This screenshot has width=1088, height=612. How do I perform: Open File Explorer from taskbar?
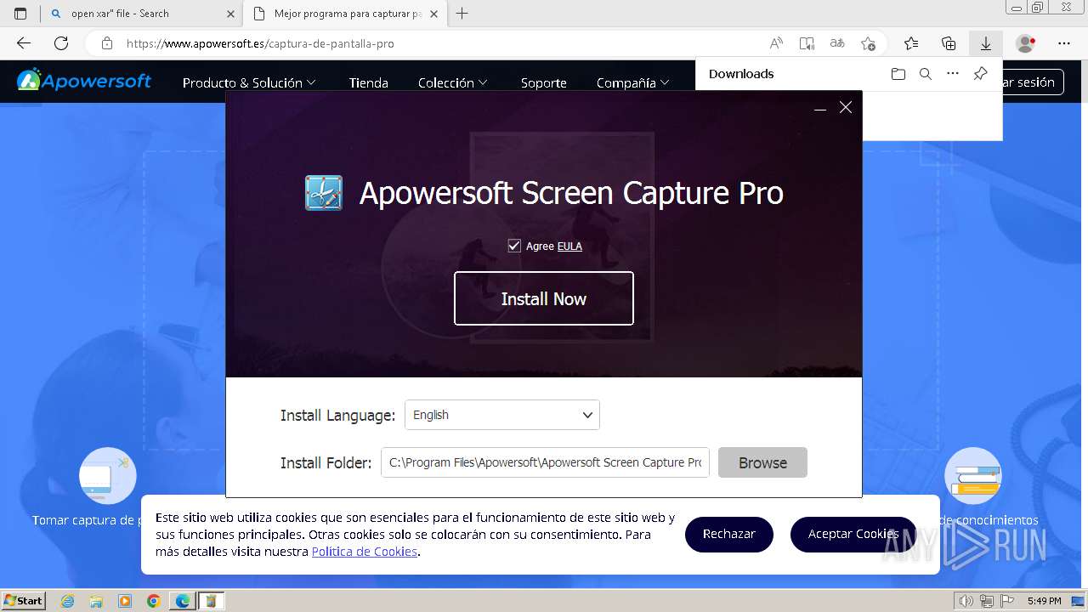96,601
